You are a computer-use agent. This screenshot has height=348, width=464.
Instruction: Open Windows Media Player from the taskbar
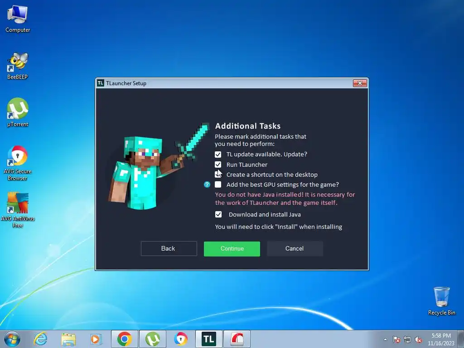pyautogui.click(x=96, y=339)
